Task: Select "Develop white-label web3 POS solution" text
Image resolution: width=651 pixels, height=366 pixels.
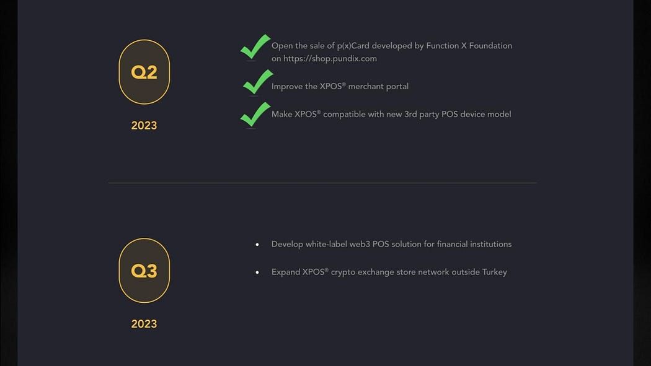Action: pyautogui.click(x=346, y=245)
